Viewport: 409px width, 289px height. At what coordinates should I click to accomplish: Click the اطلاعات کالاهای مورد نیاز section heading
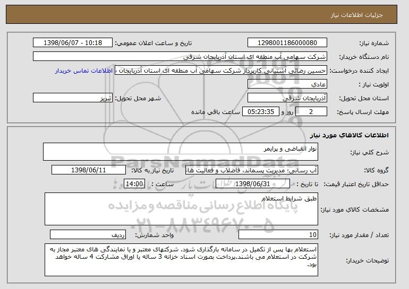350,135
